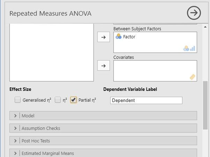Screen dimensions: 210x157
Task: Click the scrollbar up arrow
Action: coord(205,27)
